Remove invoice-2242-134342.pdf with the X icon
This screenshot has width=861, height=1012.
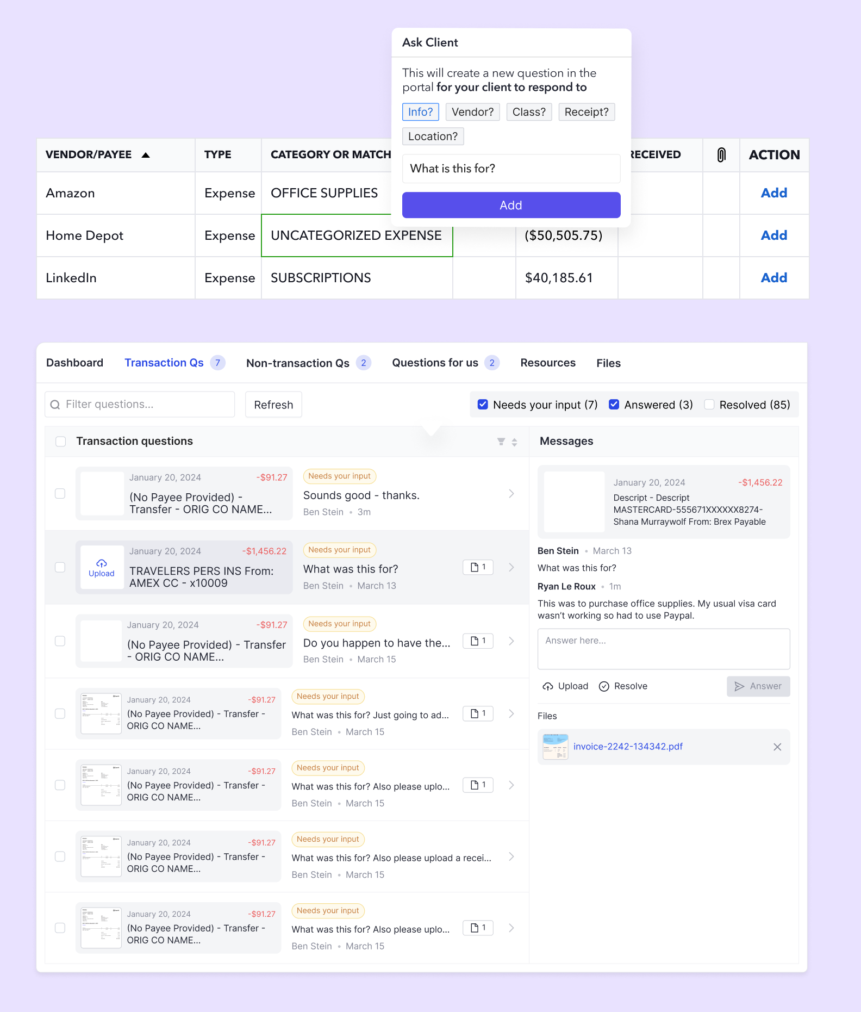click(x=777, y=747)
